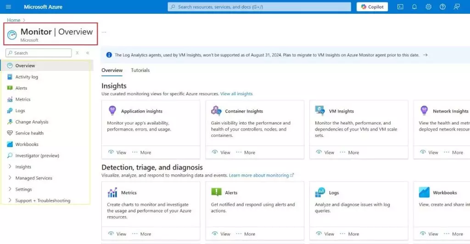Click the Home breadcrumb link
This screenshot has width=470, height=244.
[x=13, y=20]
